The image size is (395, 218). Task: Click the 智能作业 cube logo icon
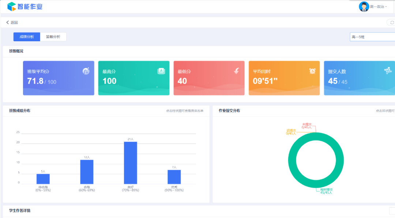12,7
